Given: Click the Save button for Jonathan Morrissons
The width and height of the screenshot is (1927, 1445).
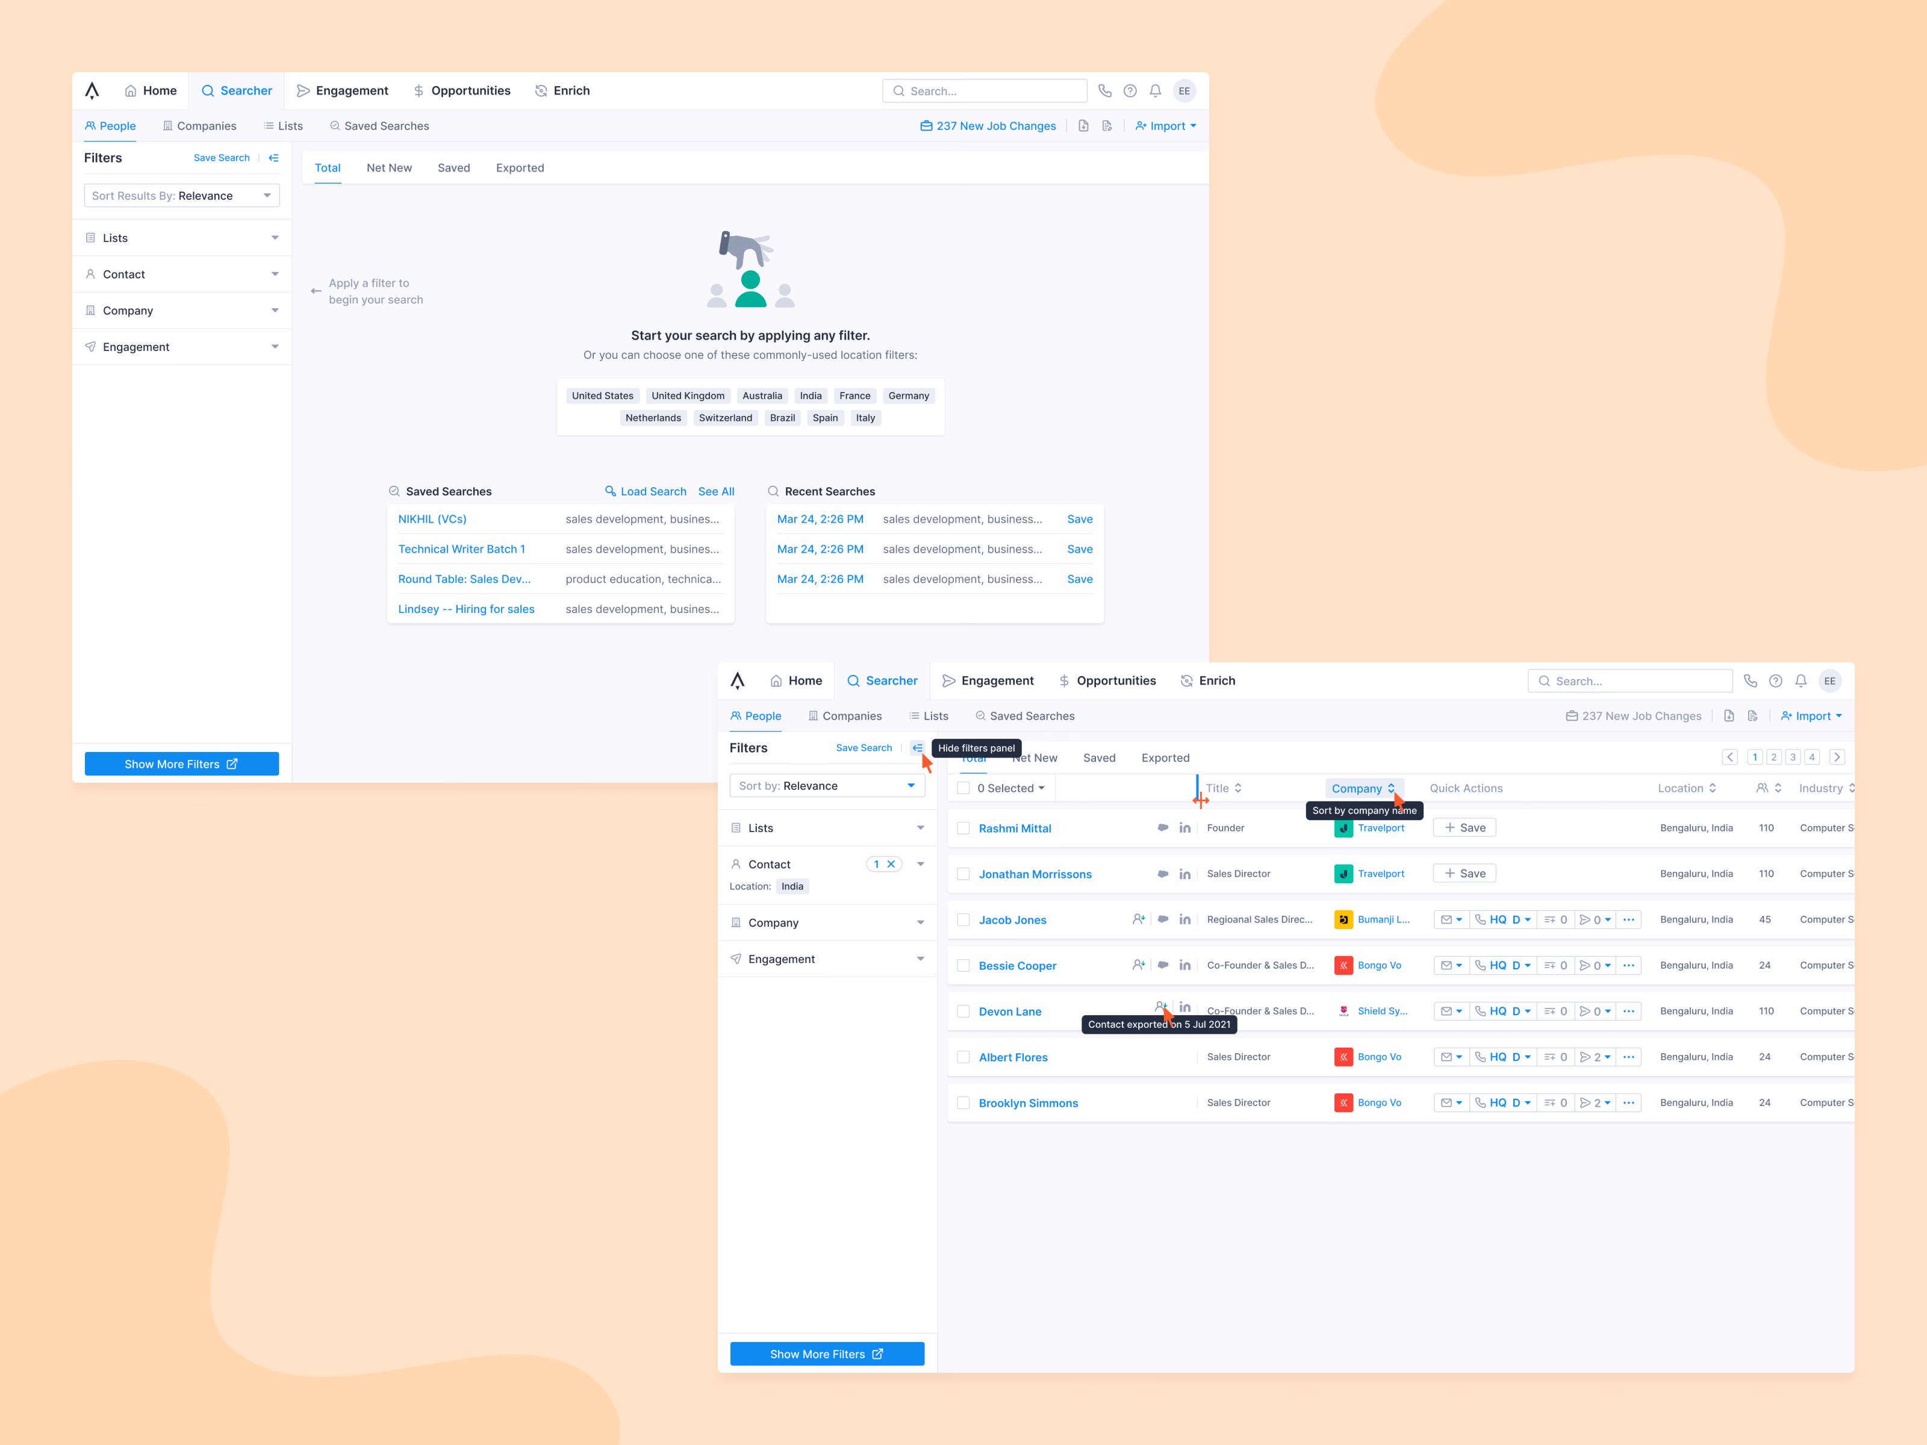Looking at the screenshot, I should click(x=1465, y=874).
